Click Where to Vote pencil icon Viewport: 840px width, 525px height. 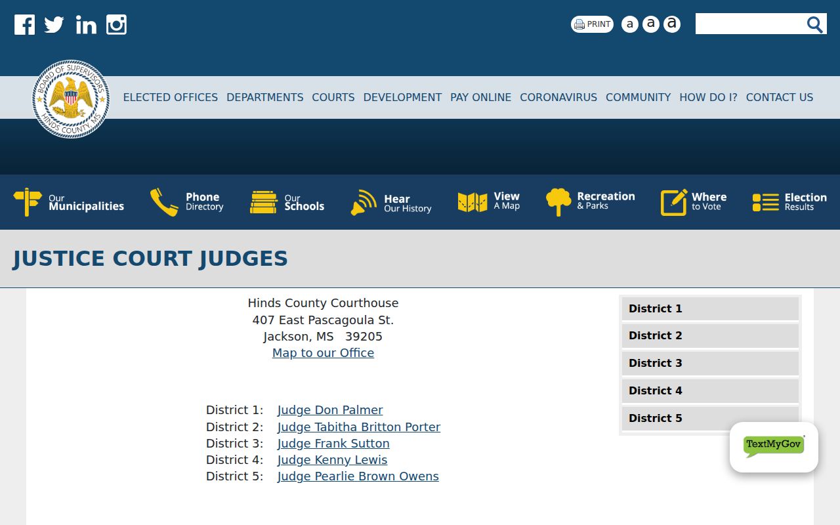pyautogui.click(x=674, y=202)
